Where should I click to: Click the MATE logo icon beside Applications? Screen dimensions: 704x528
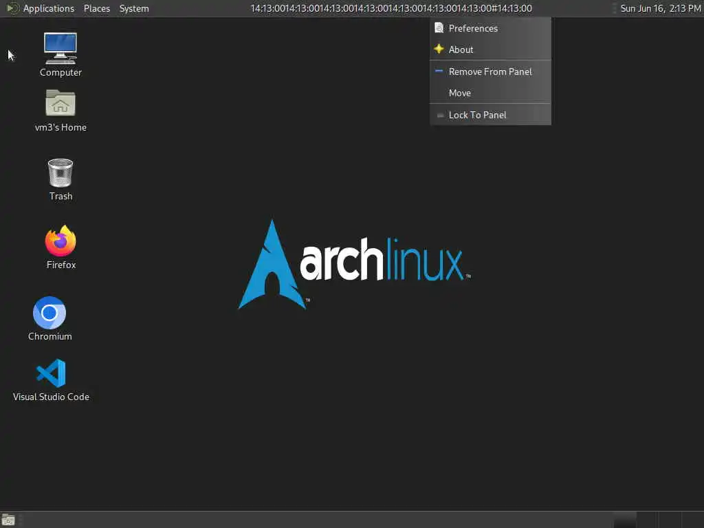tap(12, 8)
